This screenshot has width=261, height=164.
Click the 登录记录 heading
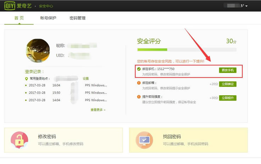(34, 72)
